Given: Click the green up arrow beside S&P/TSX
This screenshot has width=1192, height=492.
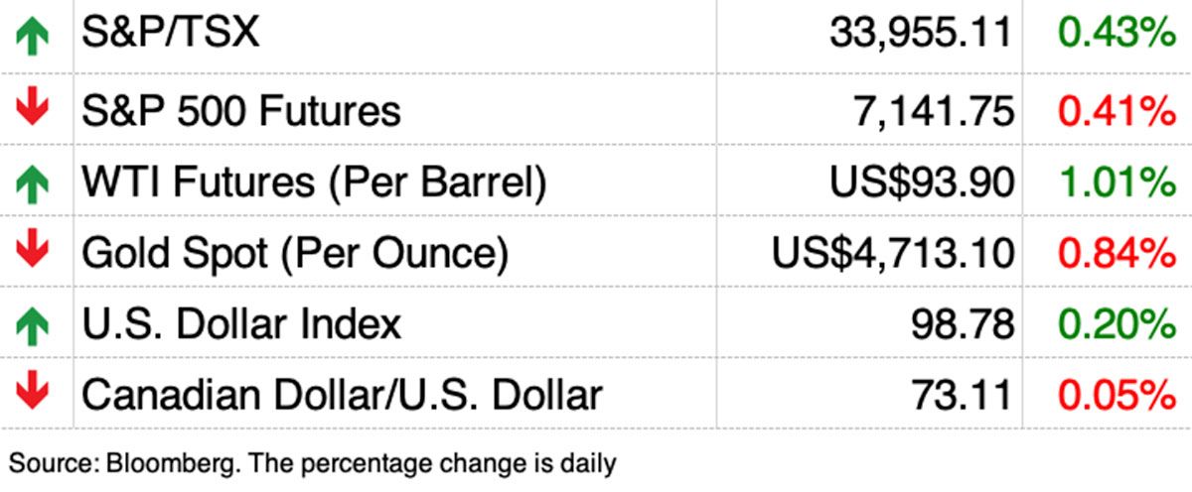Looking at the screenshot, I should coord(33,37).
